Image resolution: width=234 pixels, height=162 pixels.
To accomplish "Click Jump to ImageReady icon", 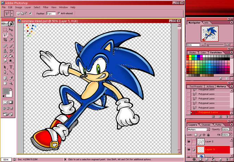I will pyautogui.click(x=8, y=114).
